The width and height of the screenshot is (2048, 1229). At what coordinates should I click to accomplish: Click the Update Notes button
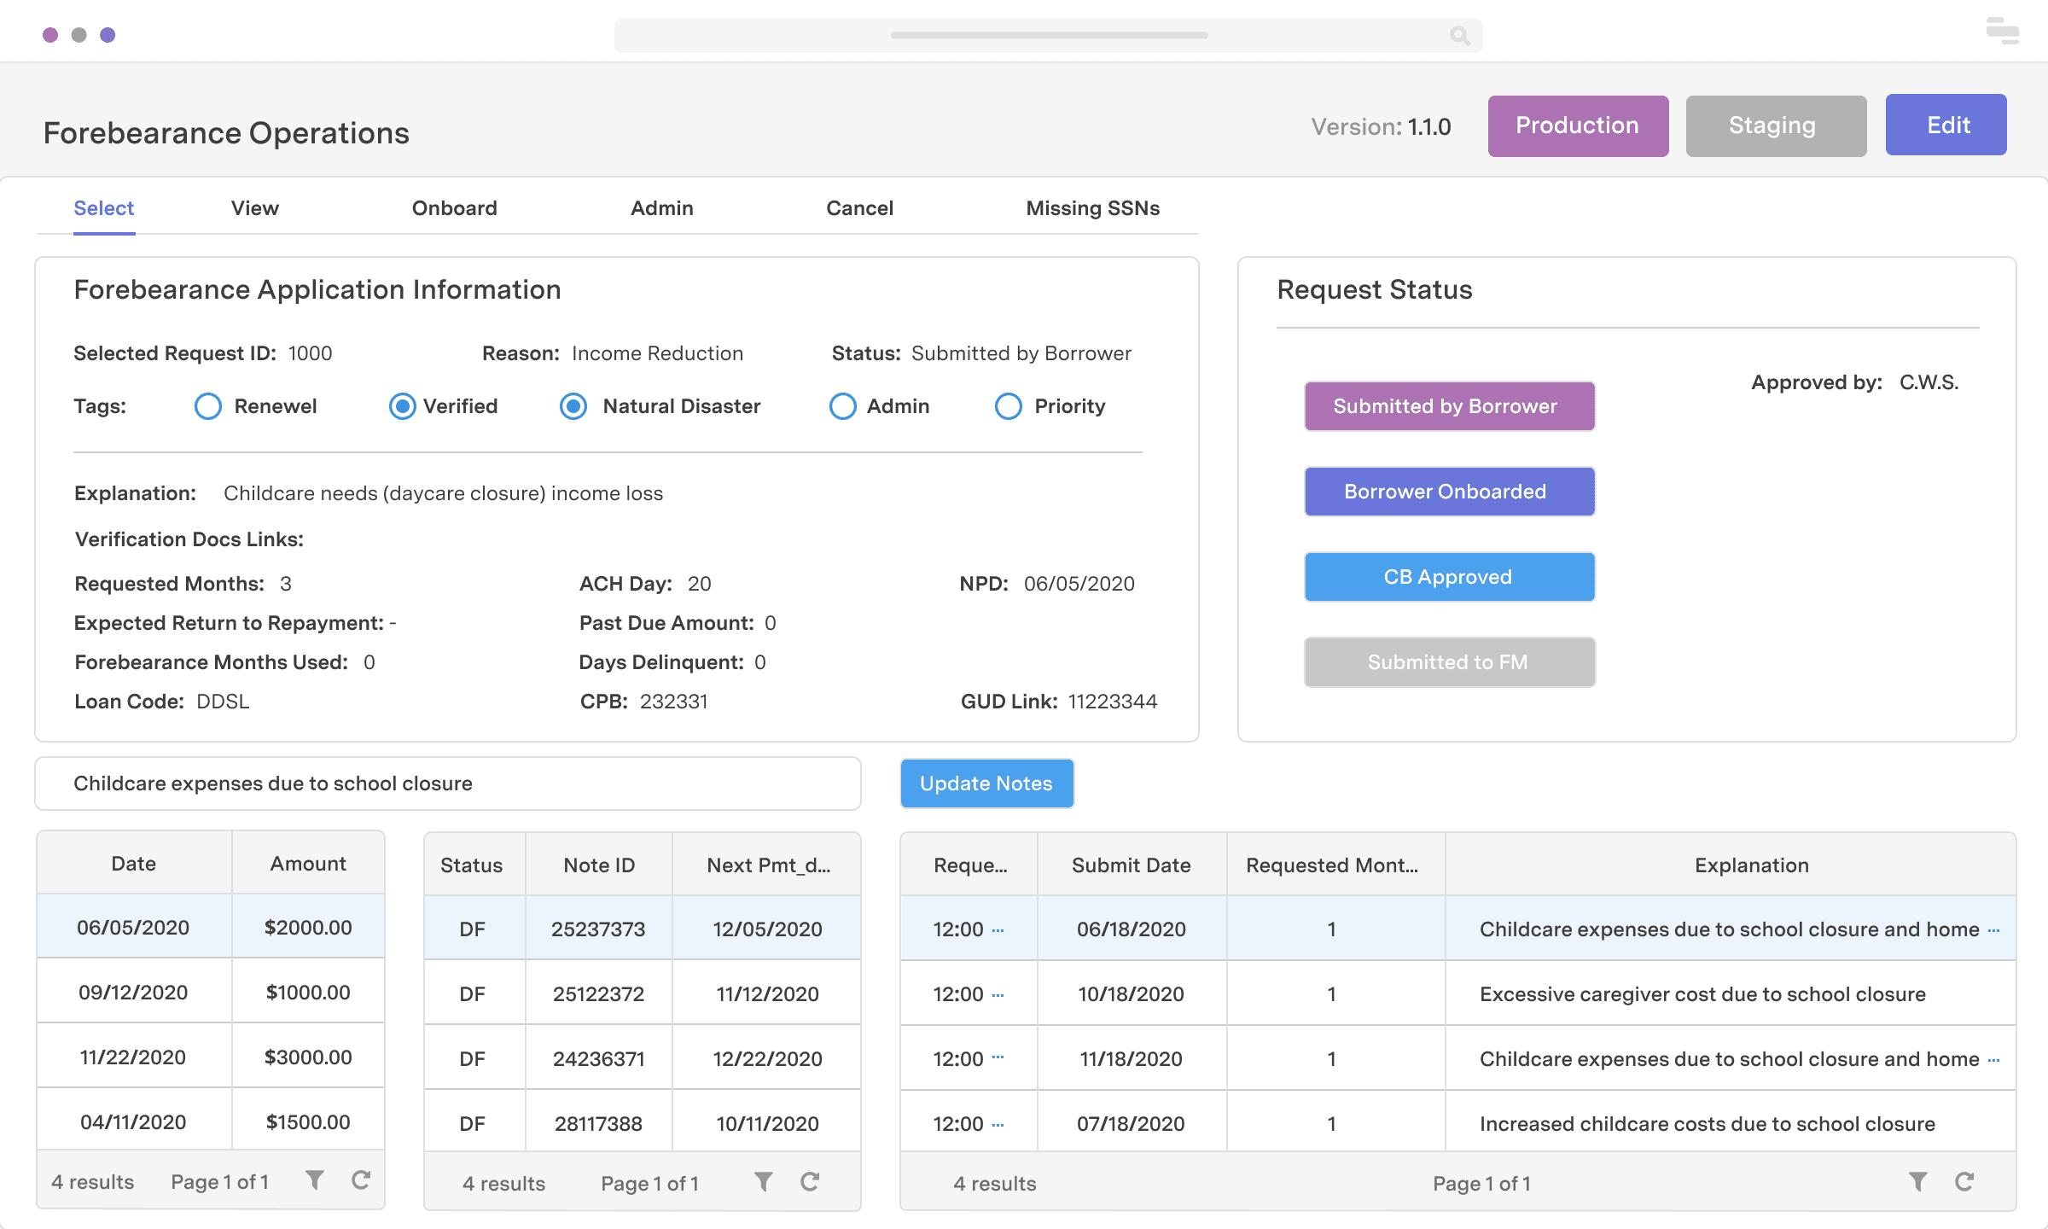986,783
